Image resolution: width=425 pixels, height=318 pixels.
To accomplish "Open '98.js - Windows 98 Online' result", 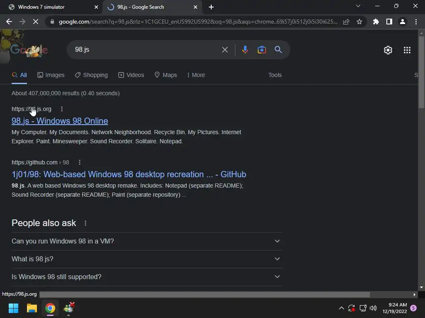I will click(60, 121).
